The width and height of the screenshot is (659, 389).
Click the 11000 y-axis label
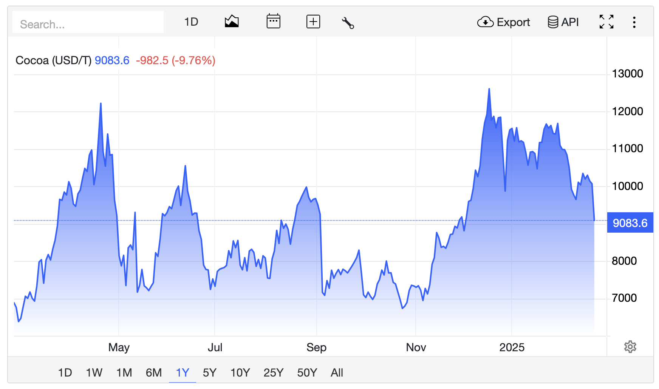627,148
